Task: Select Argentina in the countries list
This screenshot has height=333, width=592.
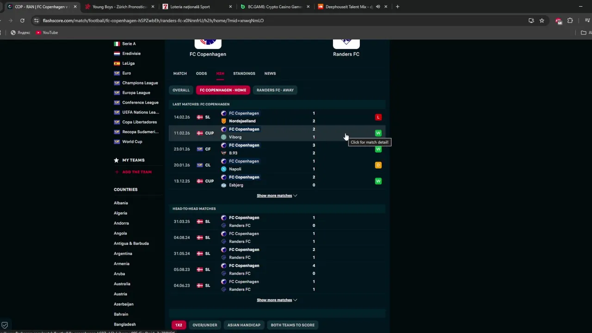Action: pyautogui.click(x=123, y=253)
